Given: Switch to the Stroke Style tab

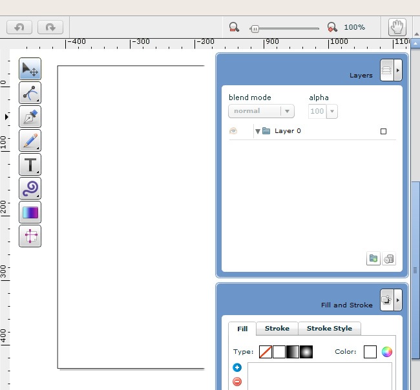Looking at the screenshot, I should point(329,329).
